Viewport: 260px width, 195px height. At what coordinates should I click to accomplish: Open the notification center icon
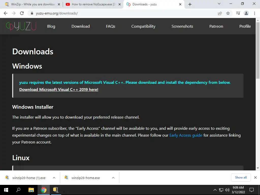pyautogui.click(x=252, y=190)
